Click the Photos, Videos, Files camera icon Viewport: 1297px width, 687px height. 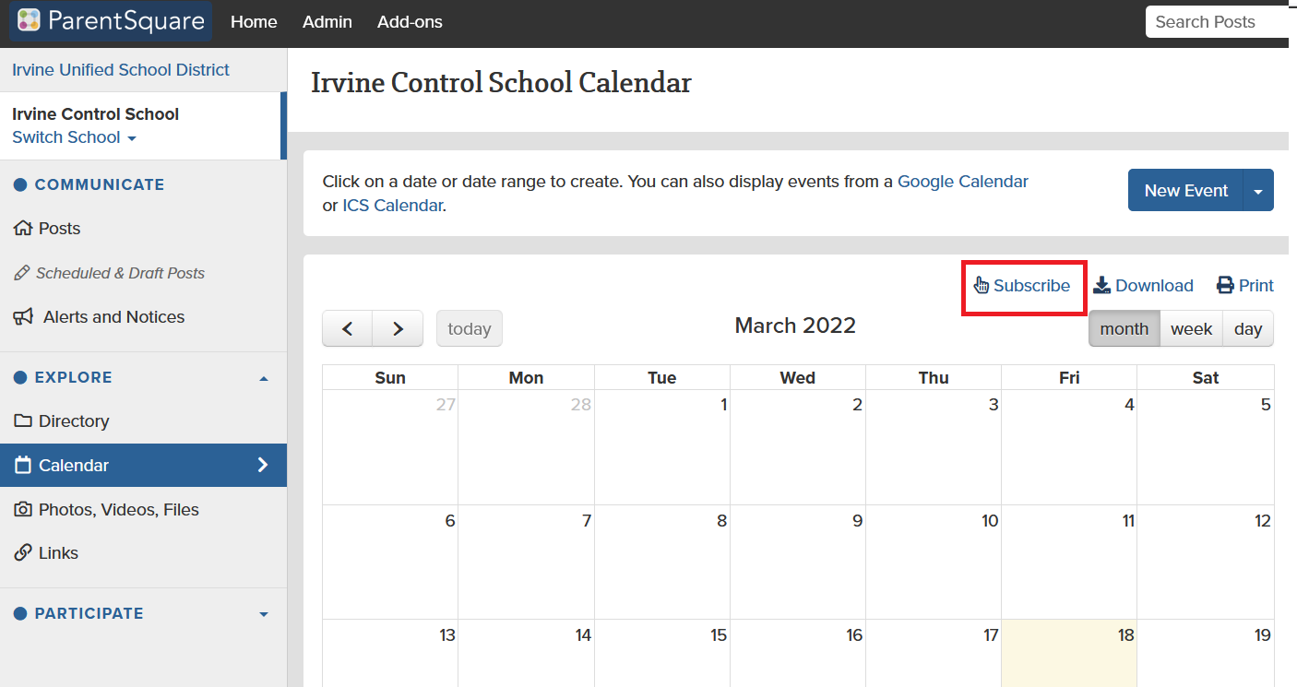[x=23, y=509]
